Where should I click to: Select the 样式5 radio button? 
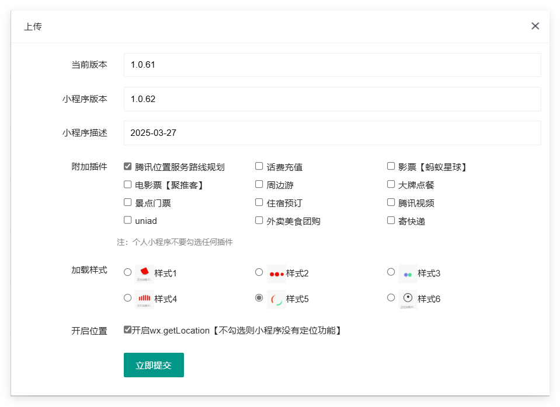259,297
